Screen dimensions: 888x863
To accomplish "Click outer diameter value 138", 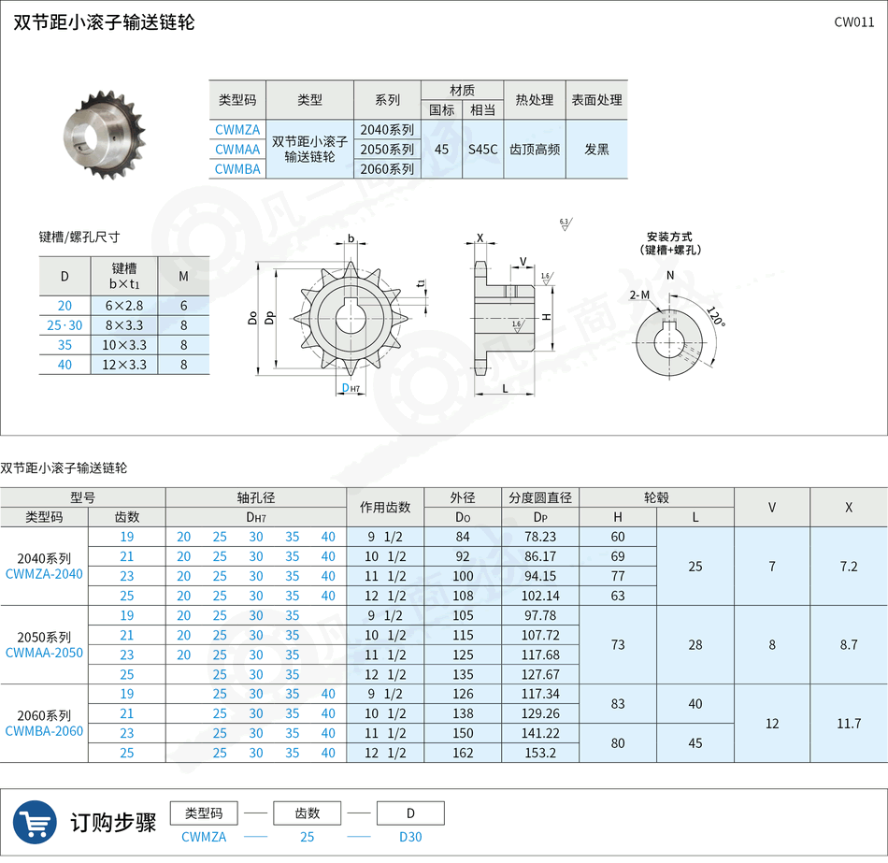I will pyautogui.click(x=463, y=713).
